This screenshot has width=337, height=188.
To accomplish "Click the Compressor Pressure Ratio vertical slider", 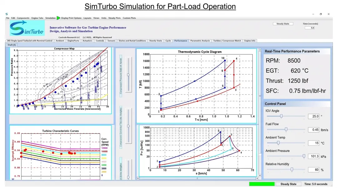I will 129,75.
